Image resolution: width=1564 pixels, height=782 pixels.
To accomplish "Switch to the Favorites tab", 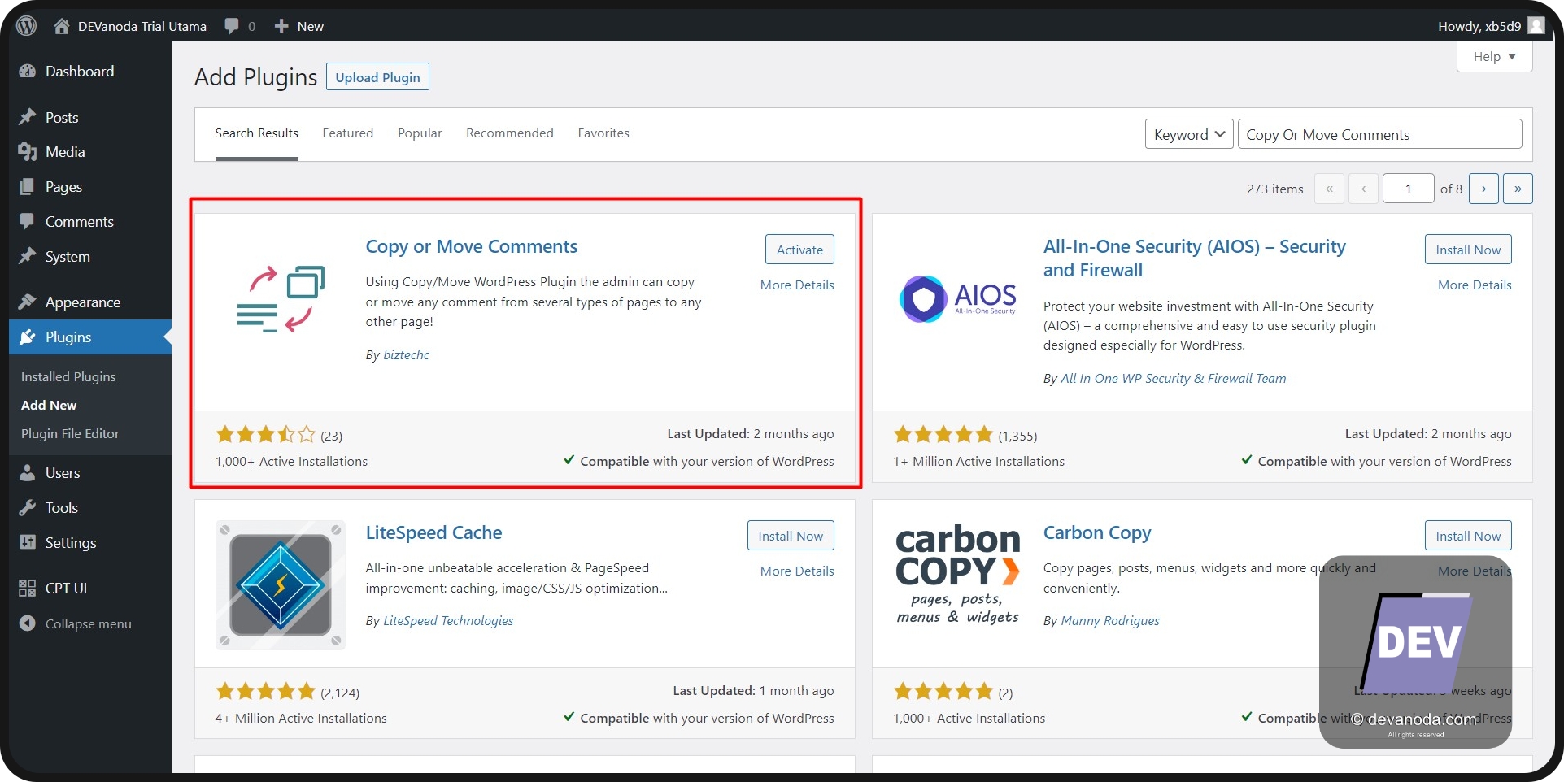I will [x=603, y=133].
